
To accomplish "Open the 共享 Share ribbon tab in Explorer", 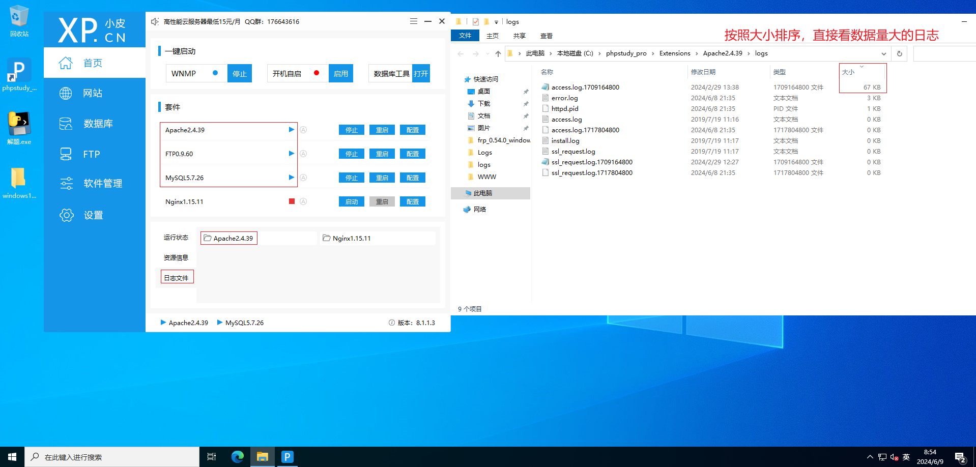I will tap(520, 36).
